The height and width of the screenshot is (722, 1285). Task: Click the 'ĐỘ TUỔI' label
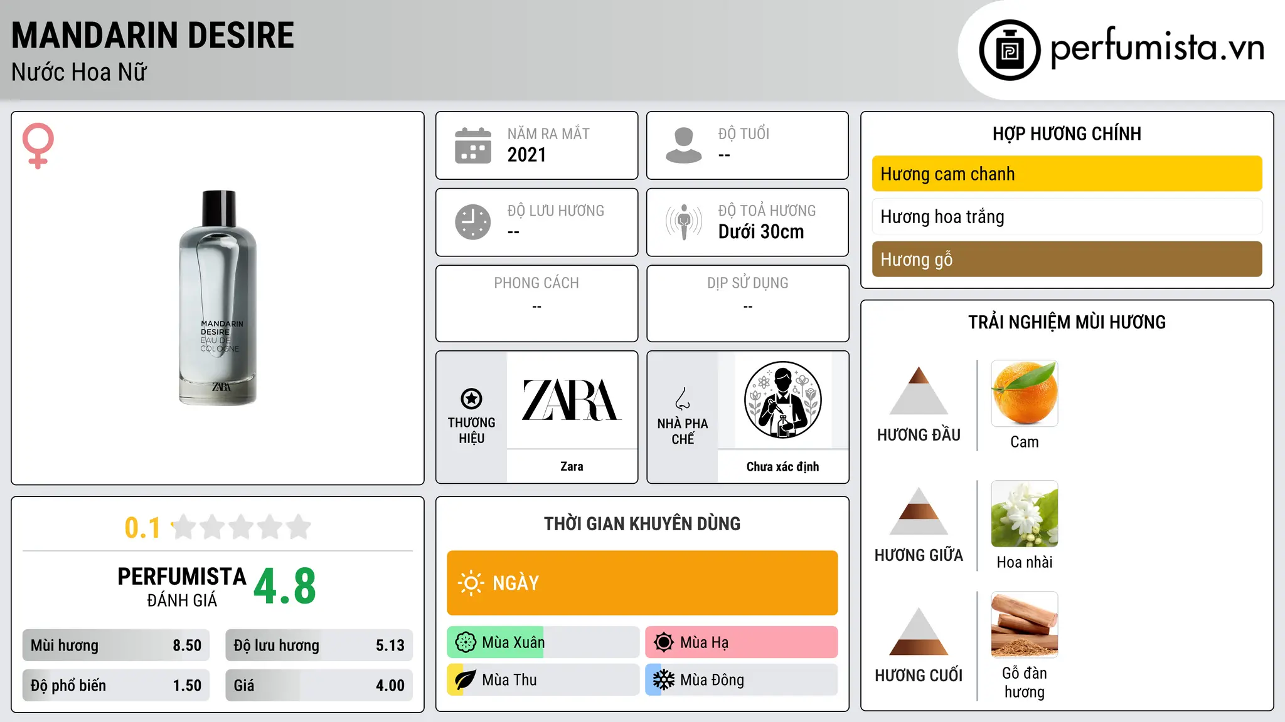pos(744,133)
